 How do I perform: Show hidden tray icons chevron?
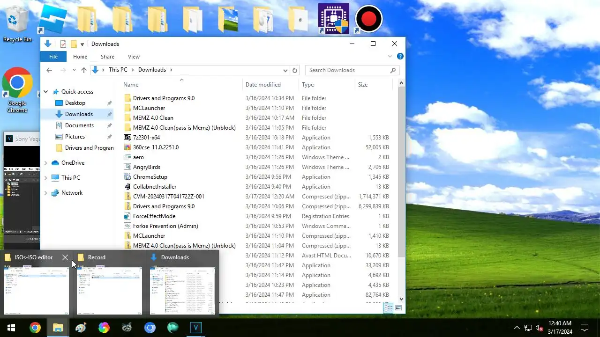click(517, 328)
